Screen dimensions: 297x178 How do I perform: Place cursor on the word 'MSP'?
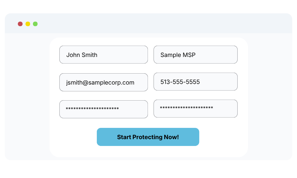(x=189, y=55)
